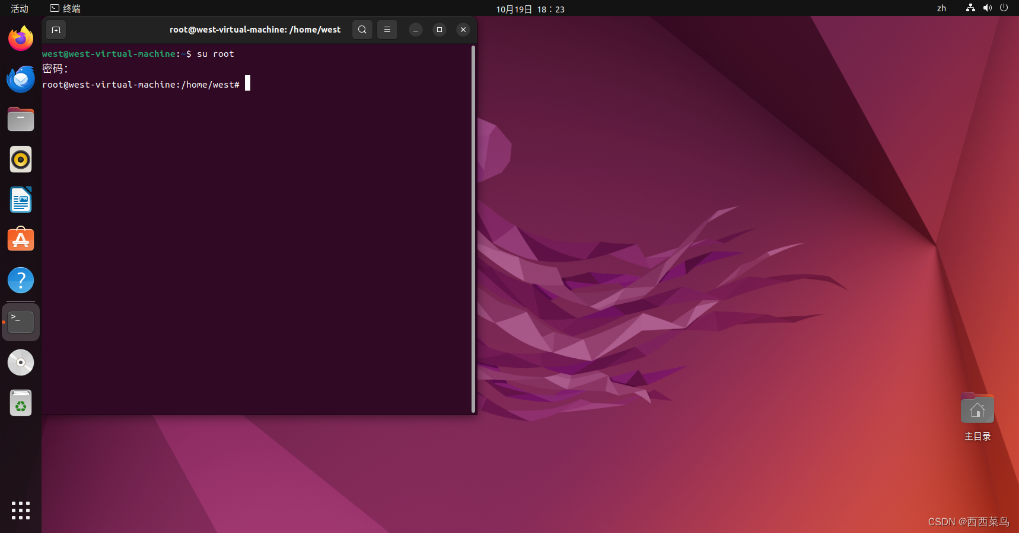Select the Terminal icon in the dock
Image resolution: width=1019 pixels, height=533 pixels.
tap(21, 322)
